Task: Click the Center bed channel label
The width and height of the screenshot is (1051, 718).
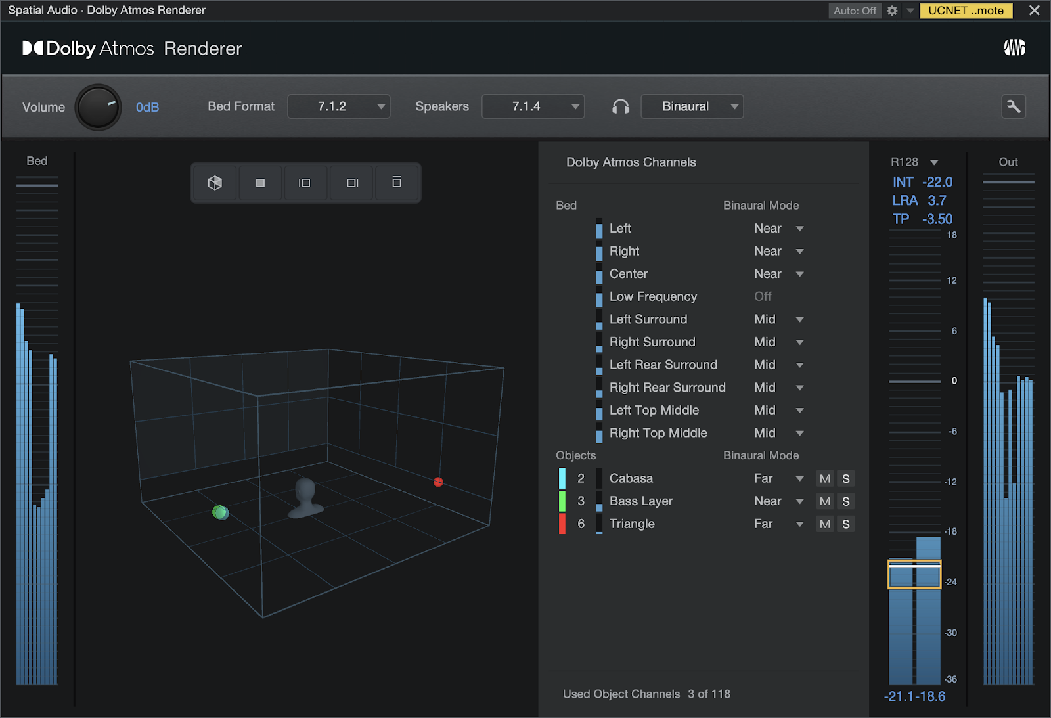Action: tap(629, 274)
